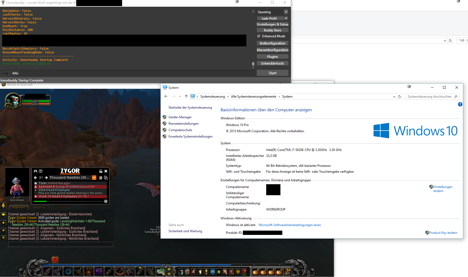Viewport: 468px width, 277px height.
Task: Open Zygor guide finder binoculars icon
Action: (36, 171)
